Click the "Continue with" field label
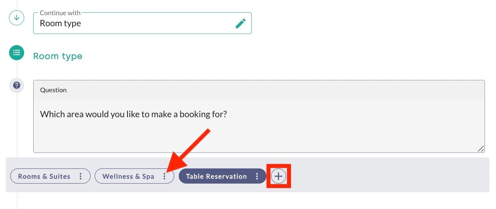Screen dimensions: 496x209 [x=60, y=13]
